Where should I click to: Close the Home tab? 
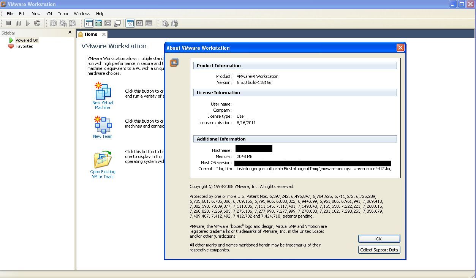coord(104,34)
